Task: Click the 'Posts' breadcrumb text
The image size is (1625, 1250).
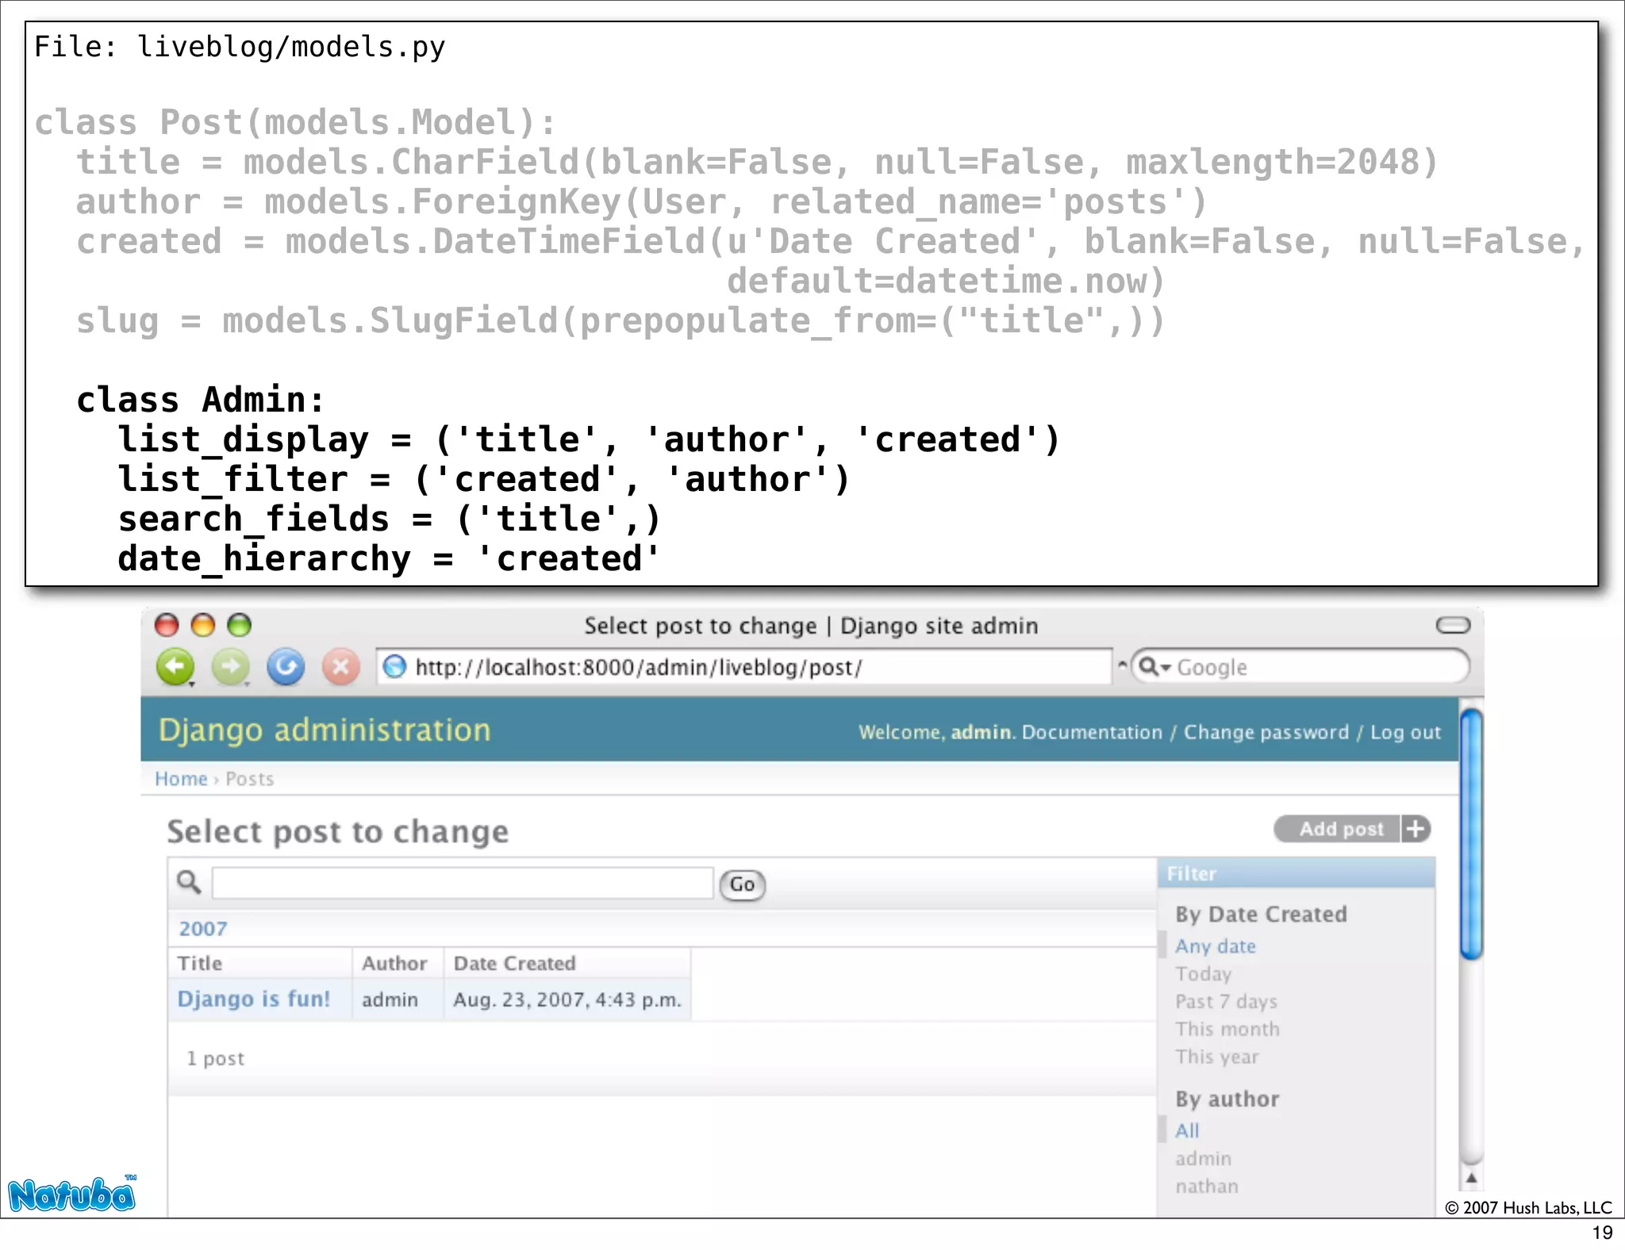Action: (x=250, y=779)
